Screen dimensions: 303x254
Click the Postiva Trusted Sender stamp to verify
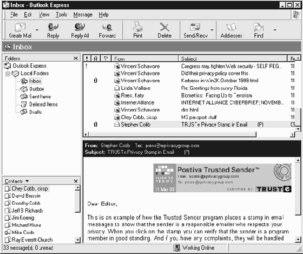coord(222,178)
